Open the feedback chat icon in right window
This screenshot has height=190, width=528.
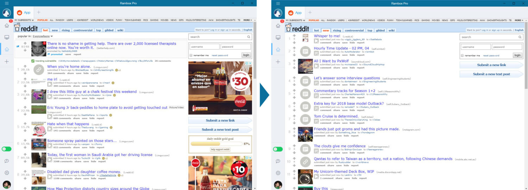tap(278, 161)
